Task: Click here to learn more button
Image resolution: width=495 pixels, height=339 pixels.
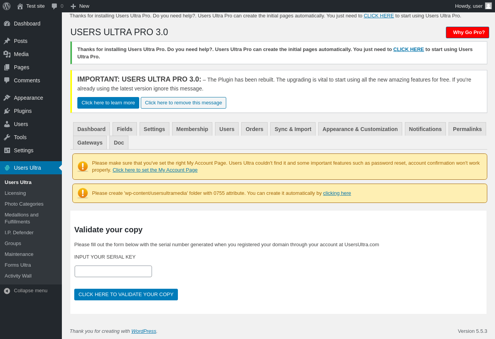Action: (x=108, y=103)
